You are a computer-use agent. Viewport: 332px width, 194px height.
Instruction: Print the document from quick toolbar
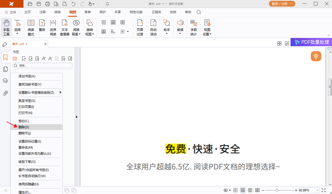coord(48,4)
